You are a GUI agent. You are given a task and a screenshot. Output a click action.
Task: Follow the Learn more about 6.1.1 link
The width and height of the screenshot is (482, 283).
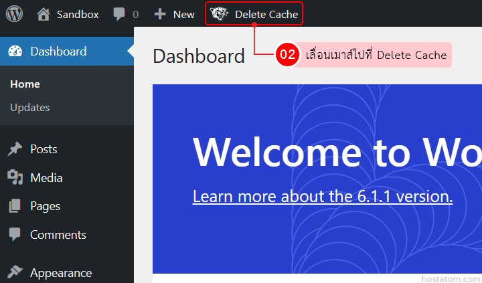[322, 196]
